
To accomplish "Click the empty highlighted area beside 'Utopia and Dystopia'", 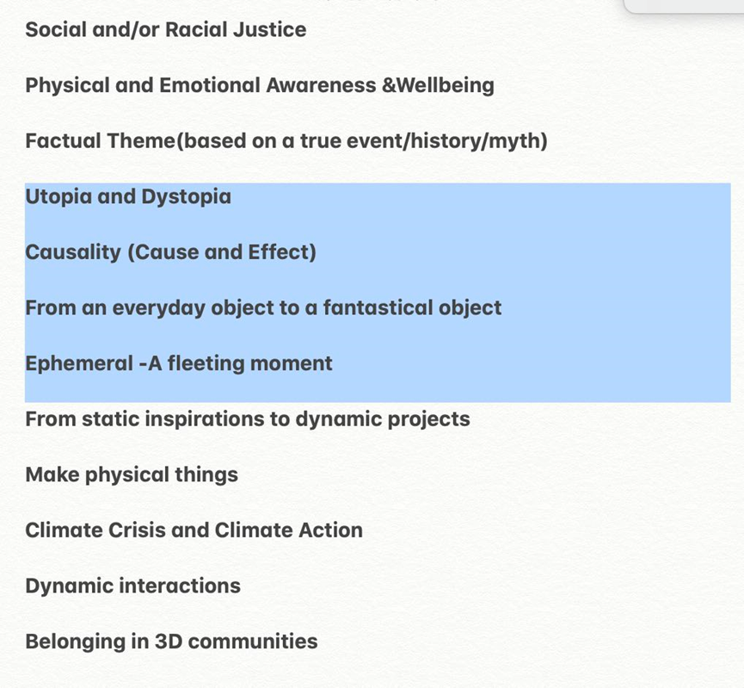I will [x=479, y=197].
